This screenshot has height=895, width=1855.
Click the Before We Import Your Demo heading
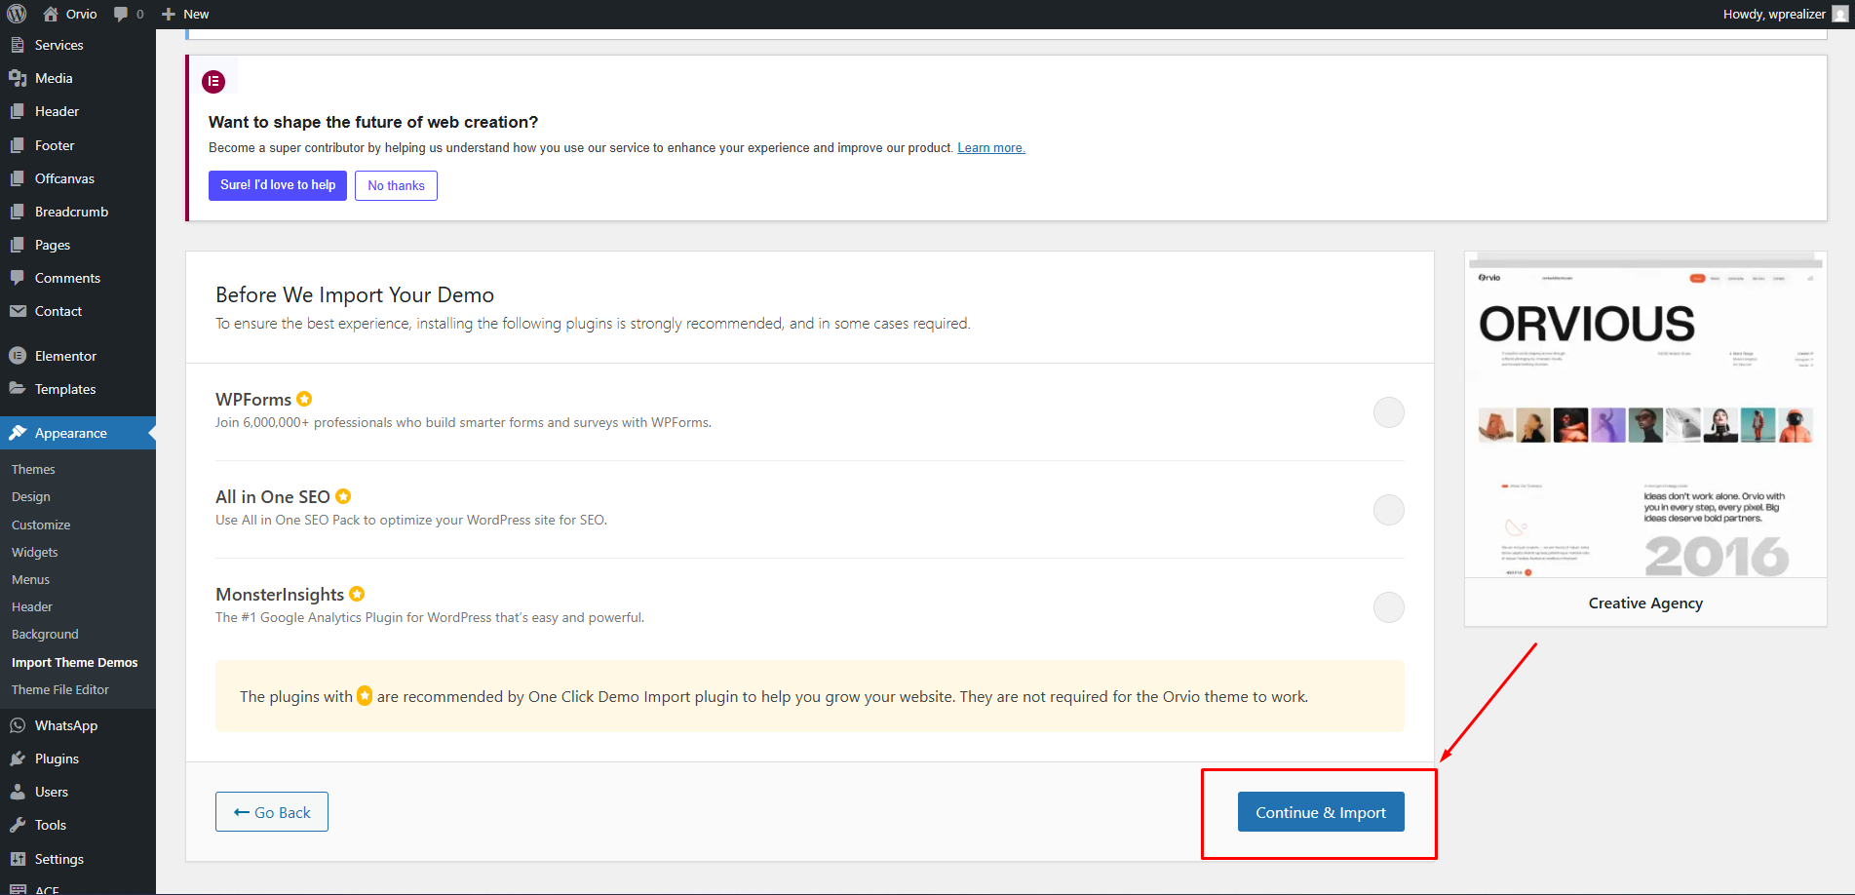pos(355,295)
